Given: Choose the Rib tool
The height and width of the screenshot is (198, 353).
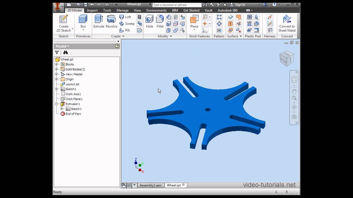Looking at the screenshot, I should (x=125, y=30).
